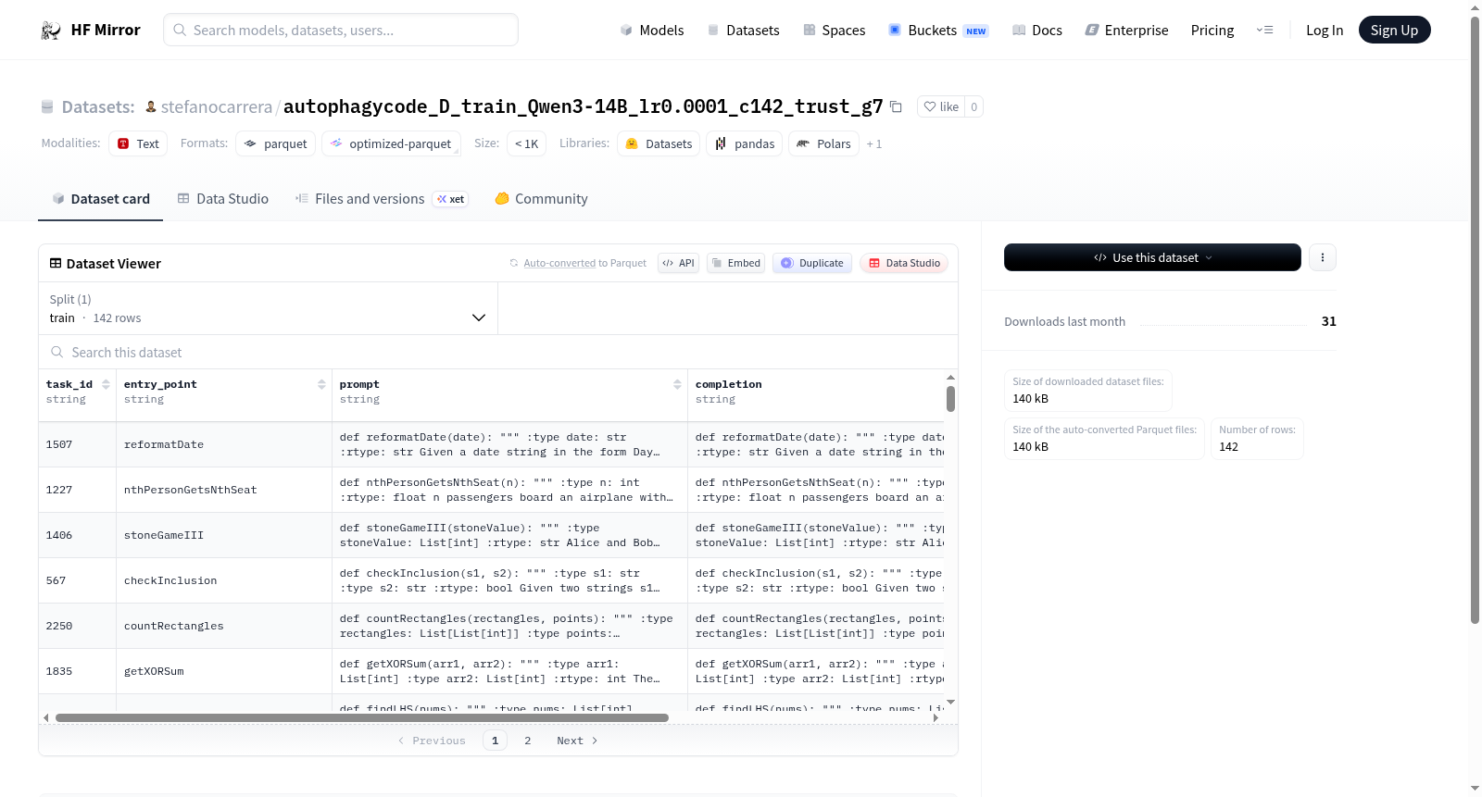Switch to the Dataset card tab
Viewport: 1482px width, 797px height.
coord(100,199)
